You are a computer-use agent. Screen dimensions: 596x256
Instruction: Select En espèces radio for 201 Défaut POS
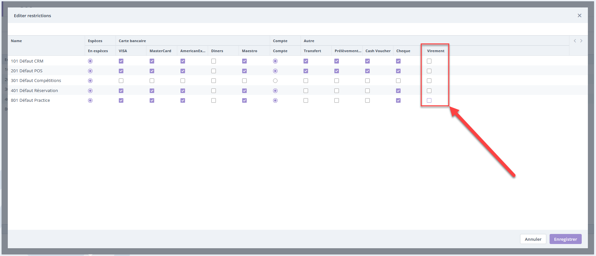pyautogui.click(x=90, y=71)
